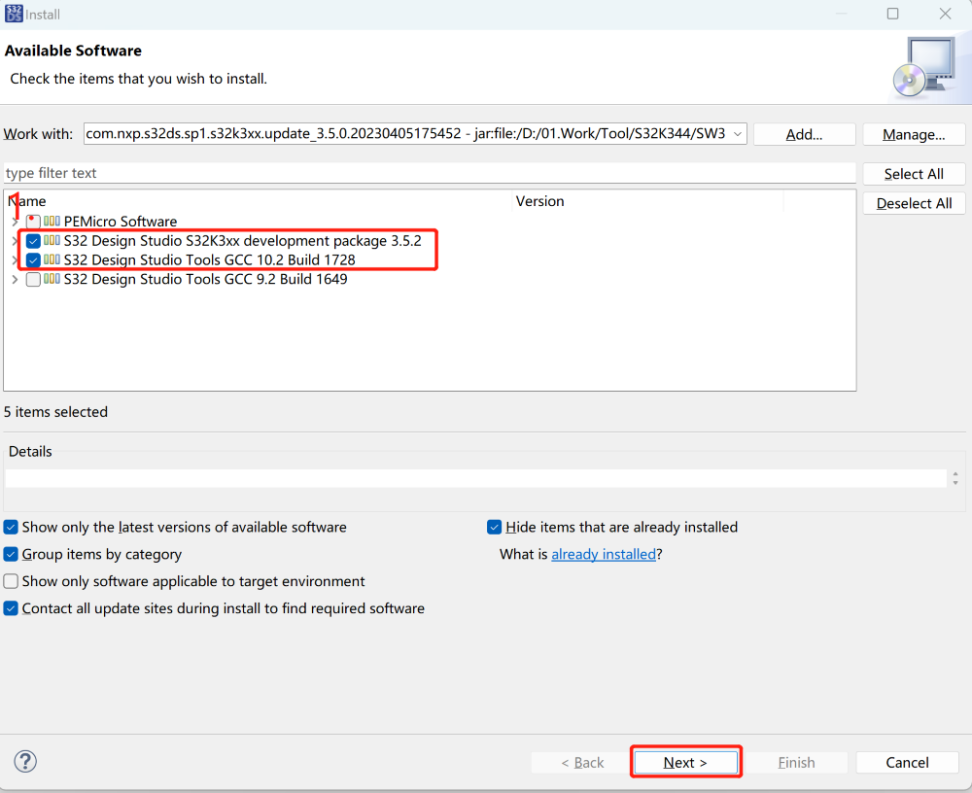Open the Manage... button
The width and height of the screenshot is (972, 793).
point(914,134)
